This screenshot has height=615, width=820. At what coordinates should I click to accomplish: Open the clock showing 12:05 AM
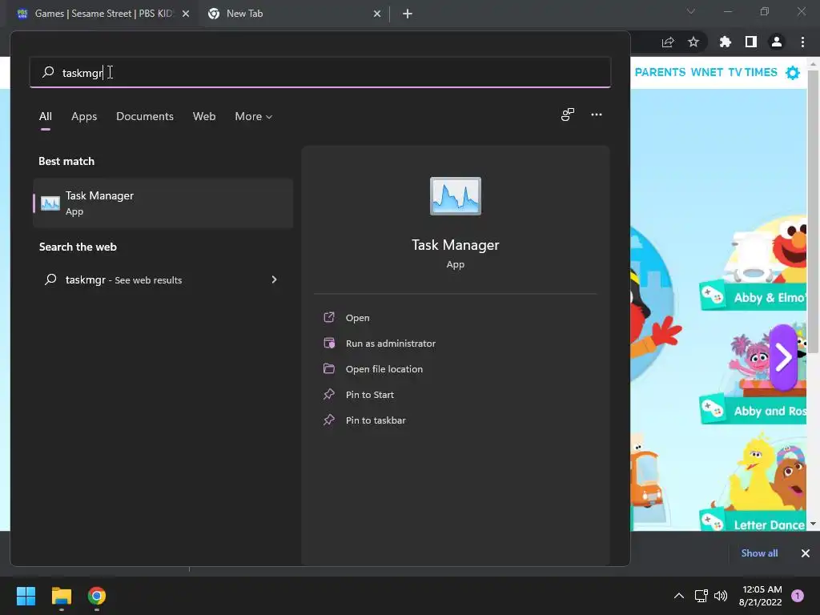(761, 596)
